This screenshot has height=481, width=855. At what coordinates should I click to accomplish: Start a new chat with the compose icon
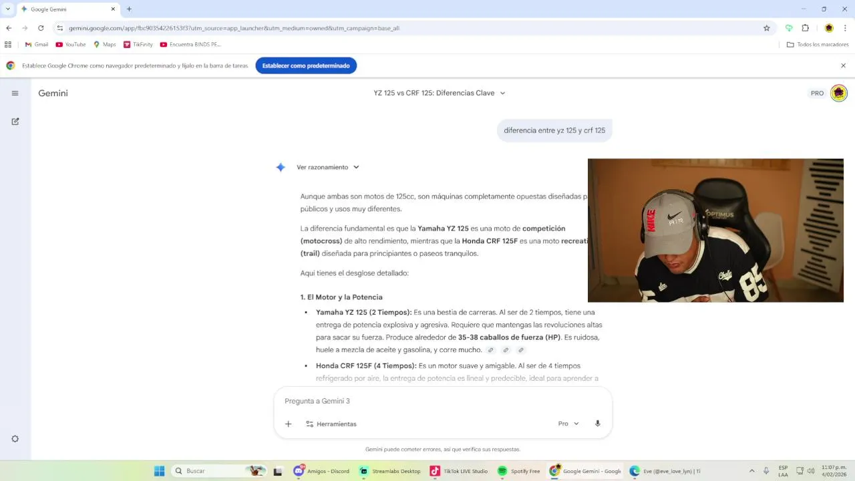[15, 122]
